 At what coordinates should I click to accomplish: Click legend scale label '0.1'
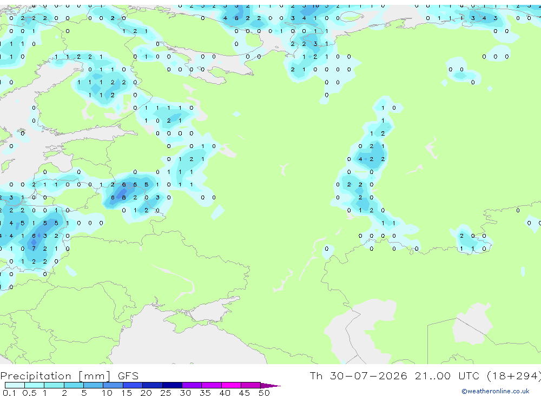pyautogui.click(x=9, y=393)
